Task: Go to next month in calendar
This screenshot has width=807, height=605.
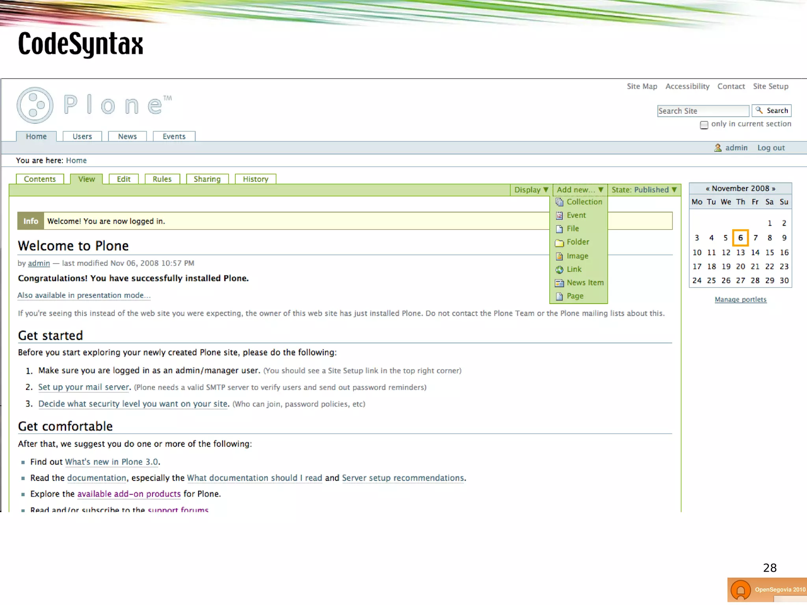Action: [x=774, y=189]
